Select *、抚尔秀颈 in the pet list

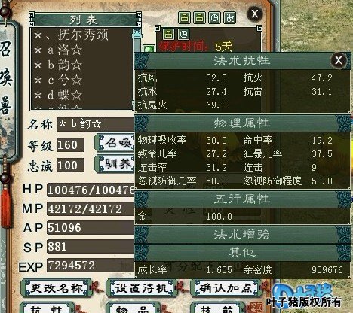pyautogui.click(x=71, y=35)
